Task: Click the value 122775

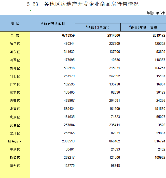Action: coord(69,166)
